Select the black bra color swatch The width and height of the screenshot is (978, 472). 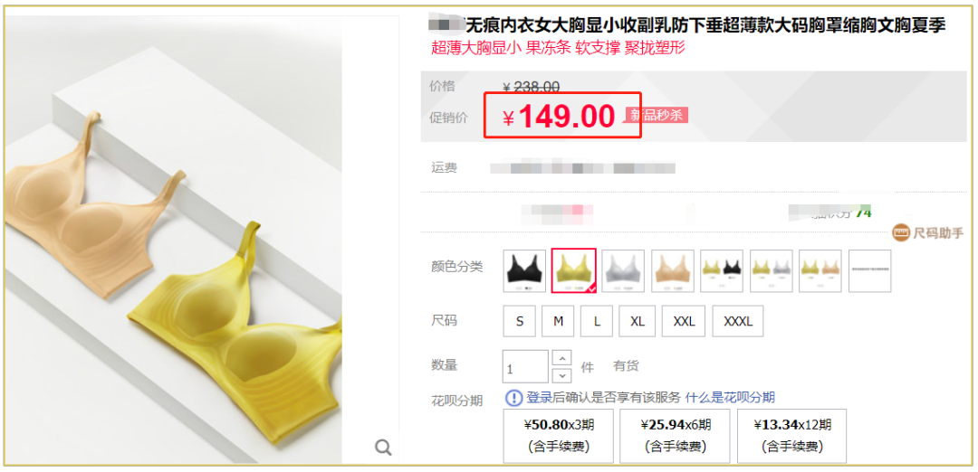[x=524, y=271]
